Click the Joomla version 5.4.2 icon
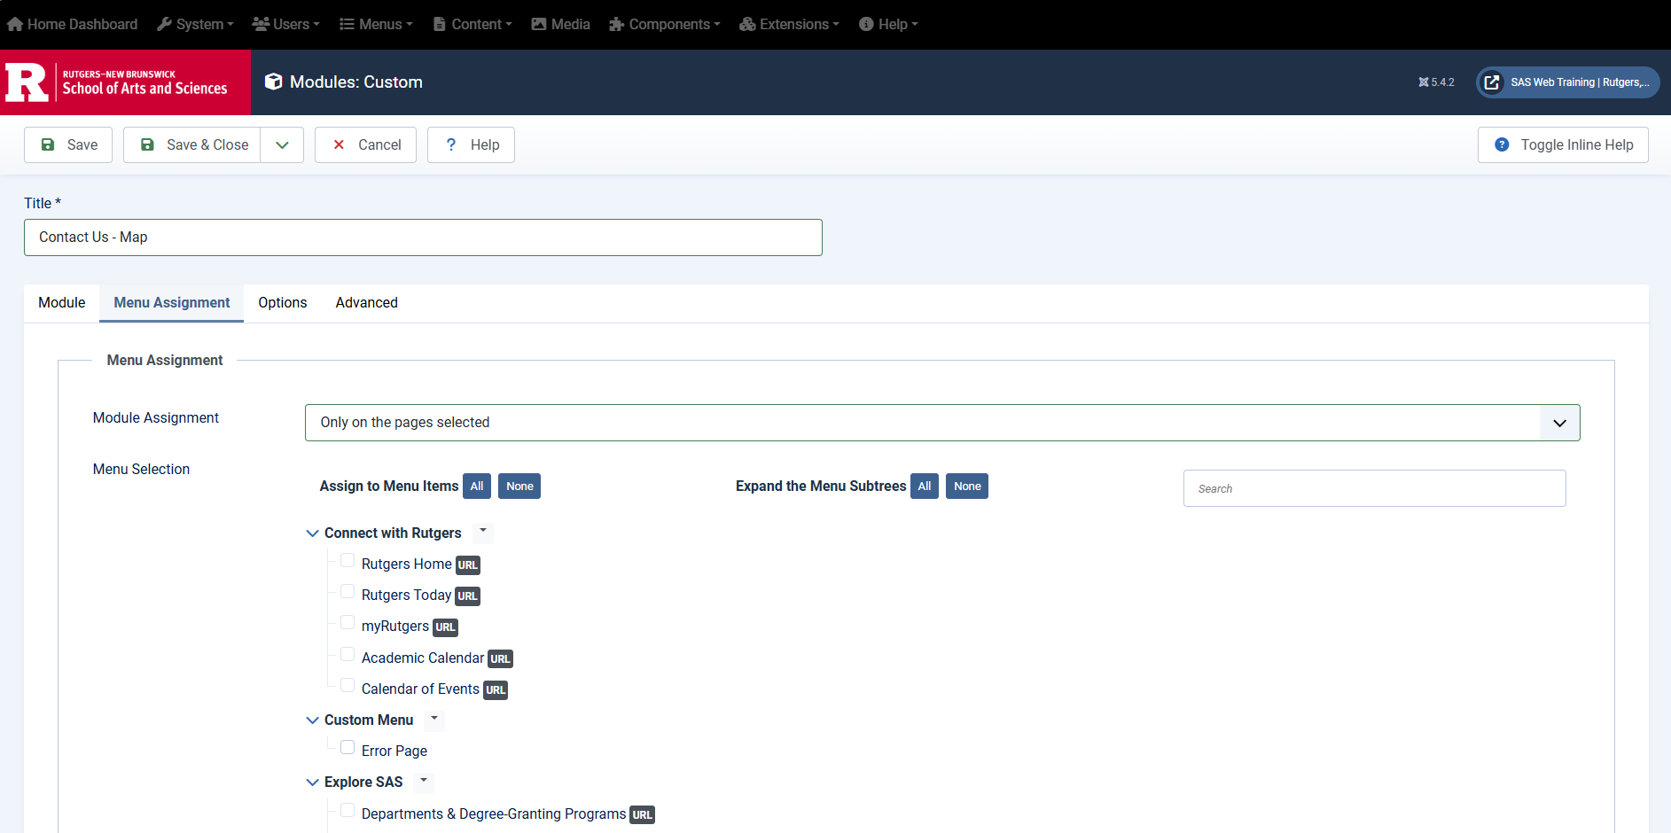This screenshot has height=833, width=1671. click(1424, 82)
